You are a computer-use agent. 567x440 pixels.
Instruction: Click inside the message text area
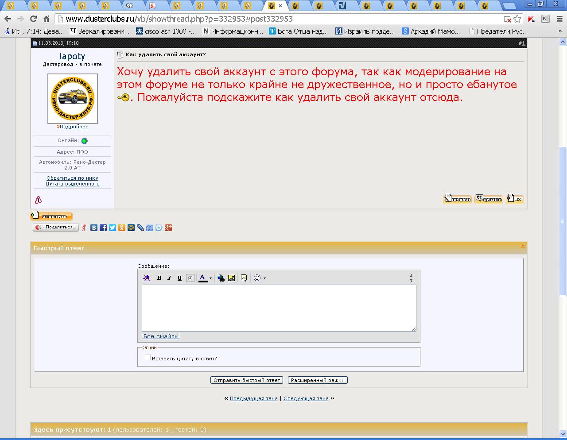click(x=279, y=308)
